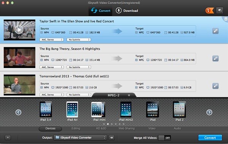Image resolution: width=228 pixels, height=144 pixels.
Task: Open output folder icon button
Action: tap(112, 138)
